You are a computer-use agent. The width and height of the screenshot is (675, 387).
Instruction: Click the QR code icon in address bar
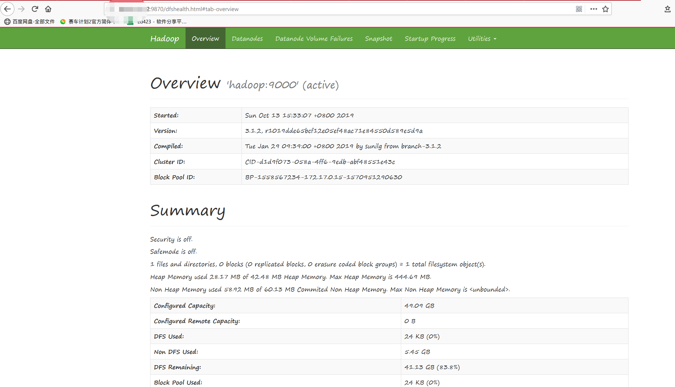pyautogui.click(x=579, y=9)
